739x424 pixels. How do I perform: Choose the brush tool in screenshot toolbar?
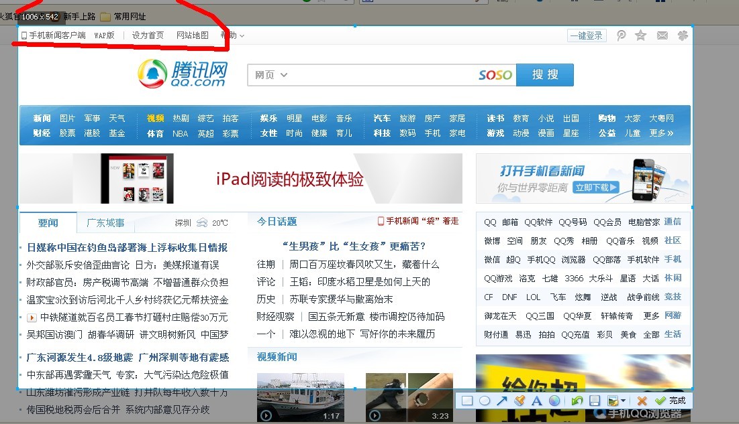519,401
